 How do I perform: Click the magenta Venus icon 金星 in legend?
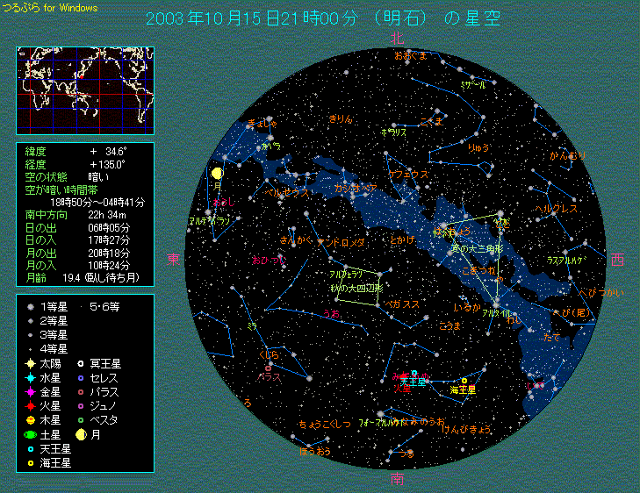(30, 391)
